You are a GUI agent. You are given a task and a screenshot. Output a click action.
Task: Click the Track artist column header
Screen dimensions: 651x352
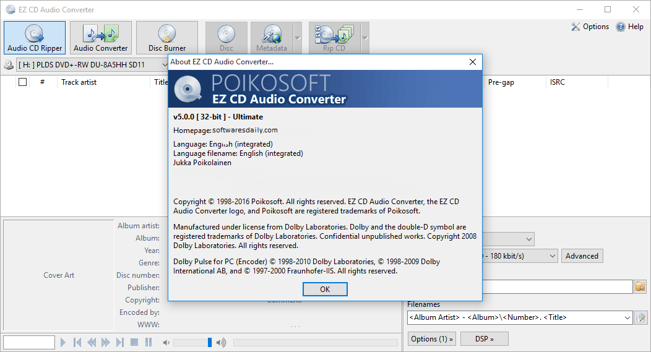pos(79,82)
